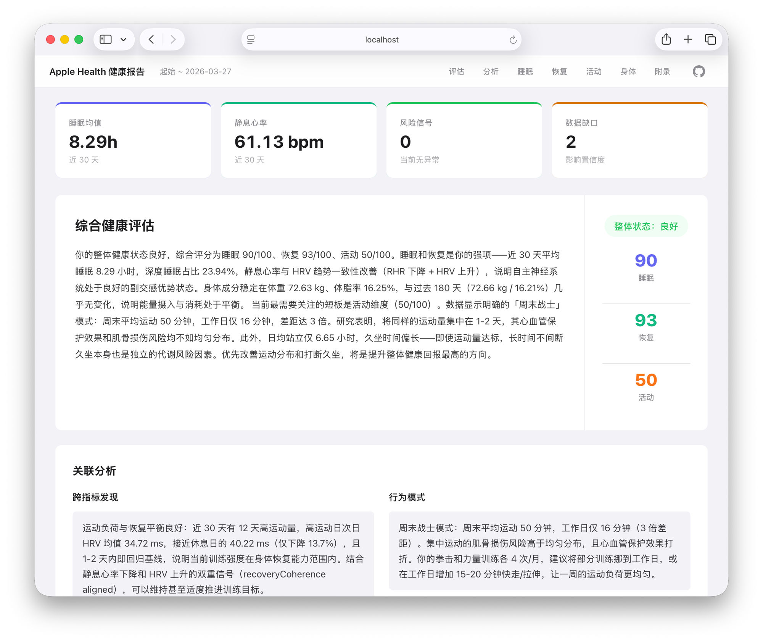This screenshot has height=642, width=763.
Task: Click the 整体状态：良好 status badge
Action: [x=645, y=226]
